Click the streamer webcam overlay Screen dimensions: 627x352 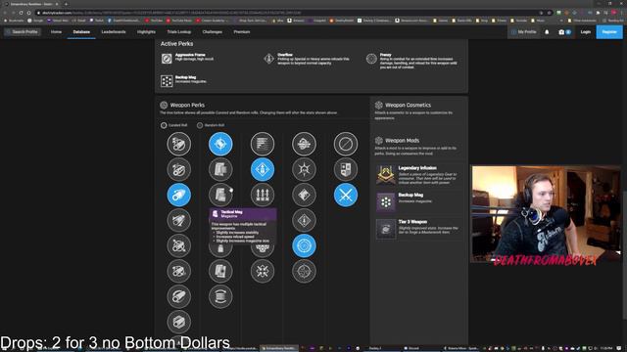pos(546,215)
